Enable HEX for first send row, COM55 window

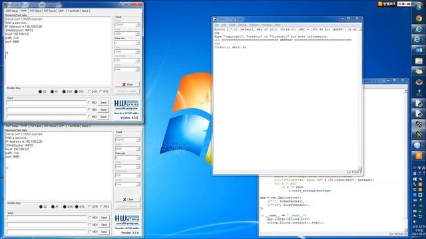click(89, 102)
